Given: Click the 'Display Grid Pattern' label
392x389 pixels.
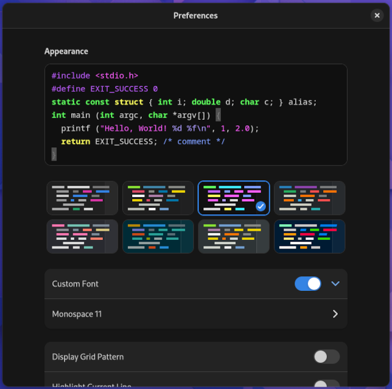Looking at the screenshot, I should tap(88, 357).
